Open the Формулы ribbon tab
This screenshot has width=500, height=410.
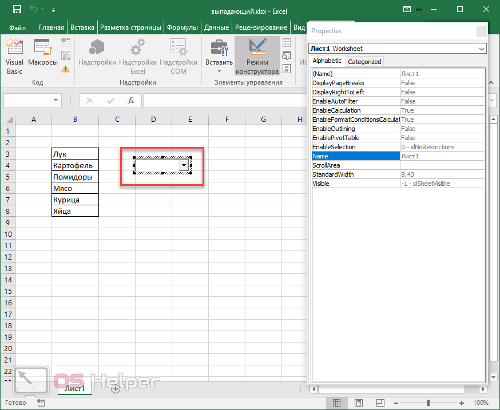(x=182, y=27)
